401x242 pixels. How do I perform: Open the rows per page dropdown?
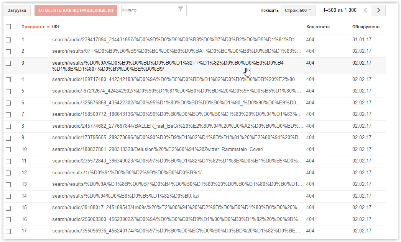tap(298, 10)
